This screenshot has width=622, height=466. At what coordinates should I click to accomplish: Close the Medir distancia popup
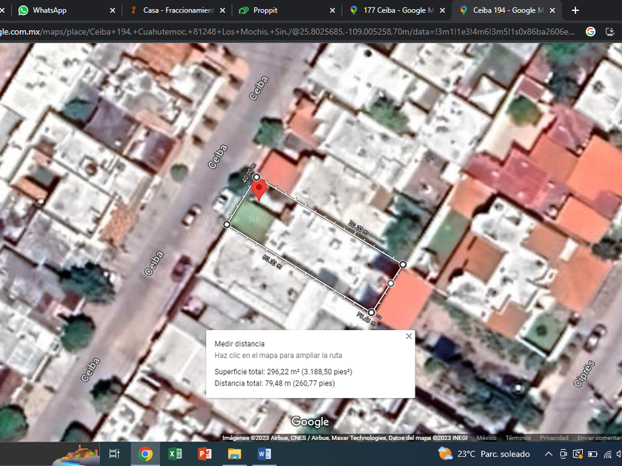pos(409,337)
